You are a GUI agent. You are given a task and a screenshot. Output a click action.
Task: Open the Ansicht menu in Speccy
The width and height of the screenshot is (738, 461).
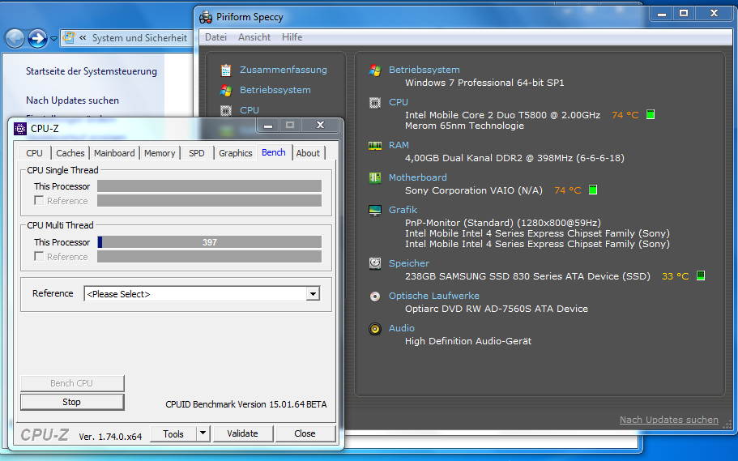pyautogui.click(x=254, y=37)
